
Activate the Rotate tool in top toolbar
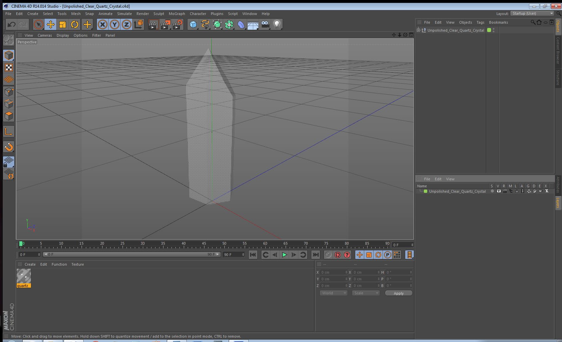(x=75, y=24)
